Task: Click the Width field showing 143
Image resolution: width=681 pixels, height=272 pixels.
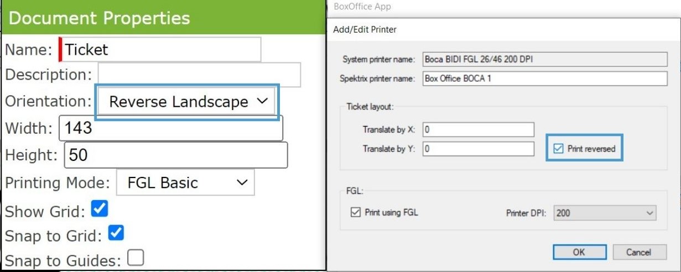Action: coord(170,128)
